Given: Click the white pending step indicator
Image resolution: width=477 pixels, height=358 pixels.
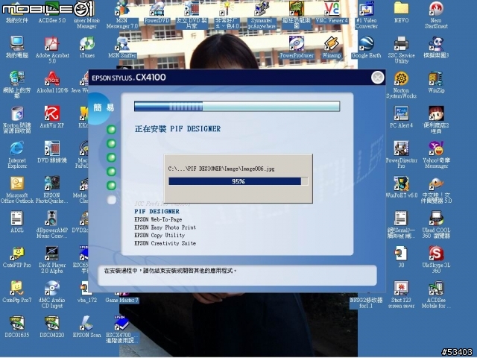Looking at the screenshot, I should pos(111,200).
